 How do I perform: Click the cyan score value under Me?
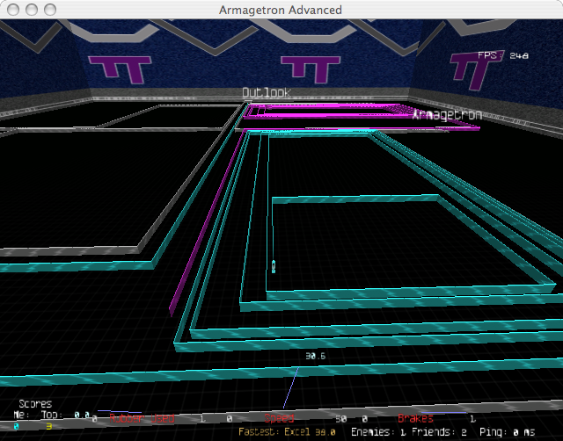[16, 427]
